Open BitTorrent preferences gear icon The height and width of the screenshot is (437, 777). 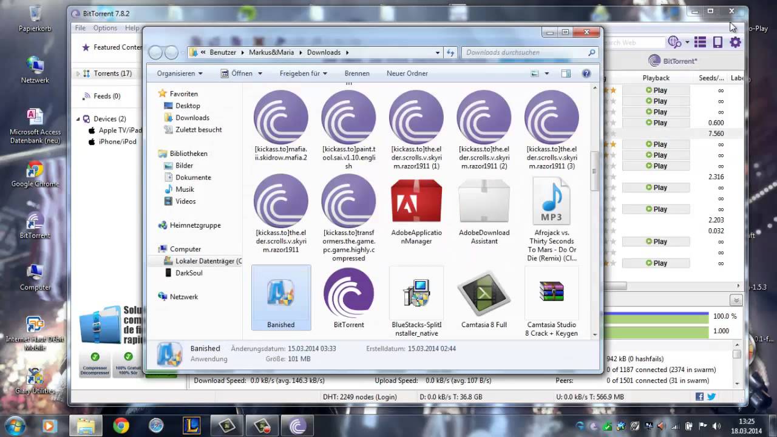click(x=735, y=42)
